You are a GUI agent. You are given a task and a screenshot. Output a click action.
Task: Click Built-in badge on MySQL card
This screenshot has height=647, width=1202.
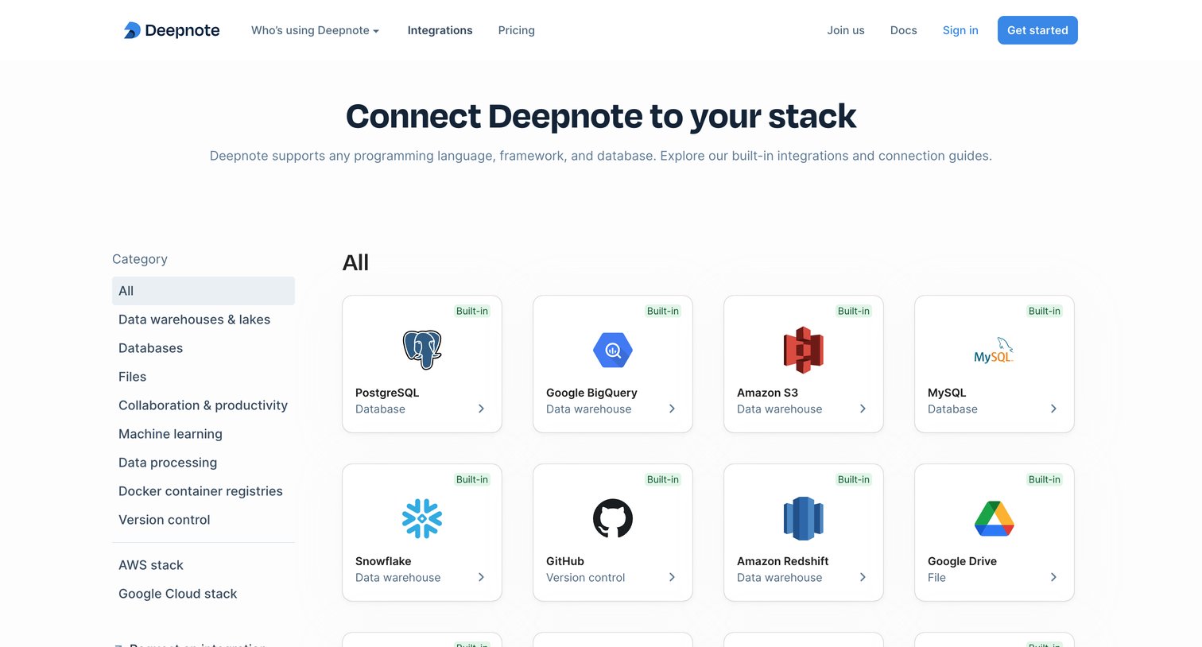point(1045,311)
